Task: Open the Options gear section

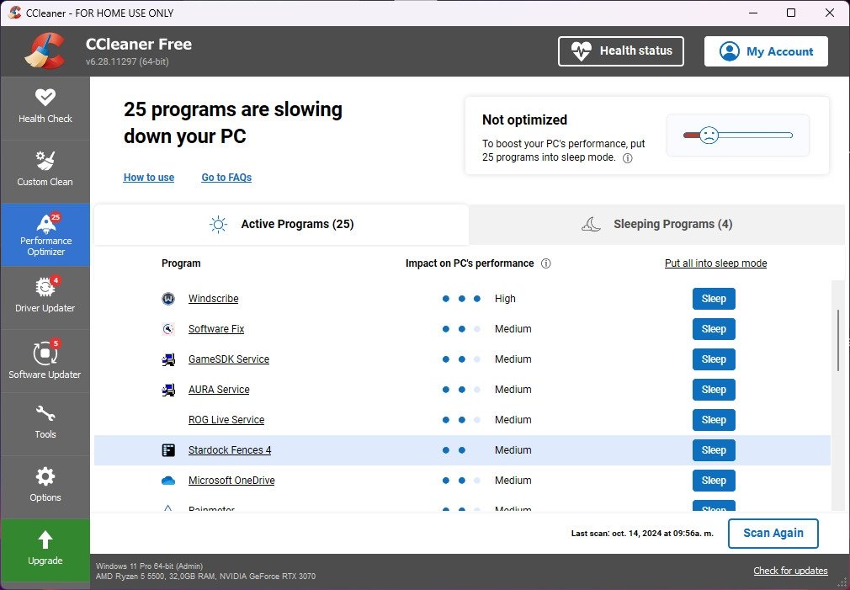Action: point(45,486)
